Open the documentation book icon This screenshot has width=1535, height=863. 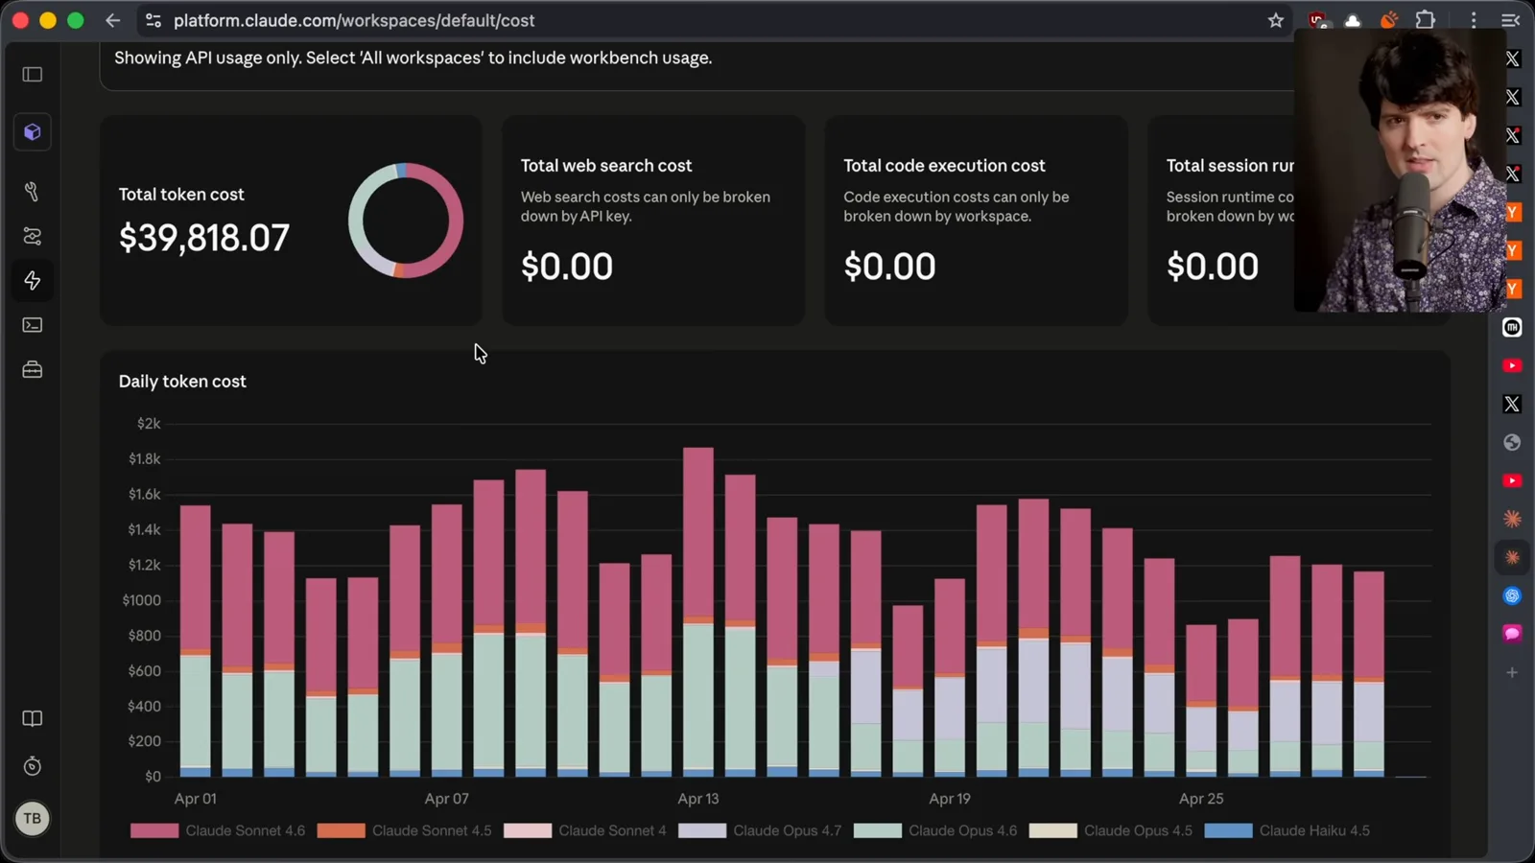coord(33,719)
